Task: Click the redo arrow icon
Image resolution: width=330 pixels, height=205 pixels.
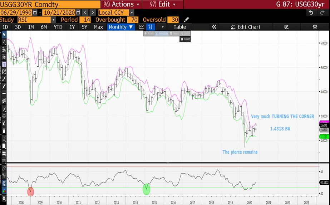Action: 322,12
